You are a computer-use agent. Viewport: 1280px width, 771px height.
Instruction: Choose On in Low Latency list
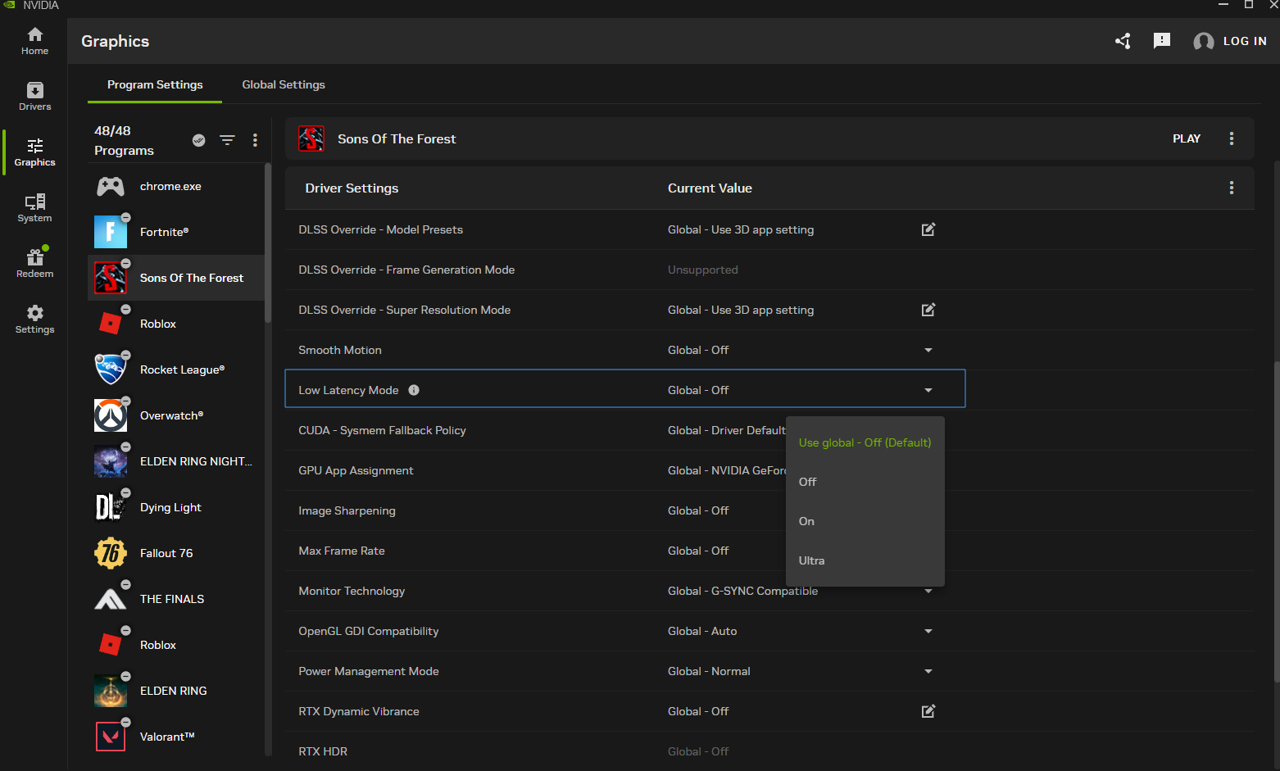coord(865,521)
